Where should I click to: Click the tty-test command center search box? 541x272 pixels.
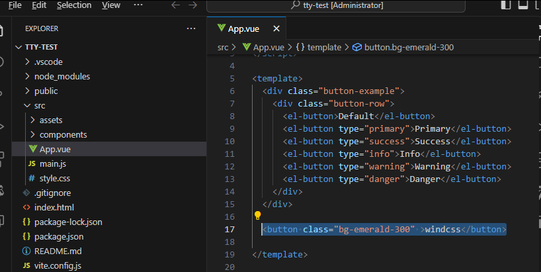336,5
